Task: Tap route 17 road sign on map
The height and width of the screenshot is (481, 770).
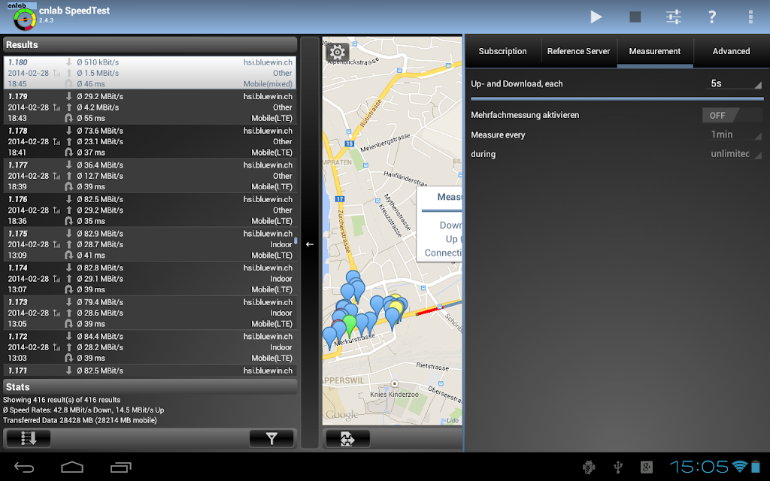Action: [340, 198]
